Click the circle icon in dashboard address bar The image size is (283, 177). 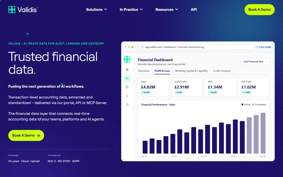click(142, 47)
